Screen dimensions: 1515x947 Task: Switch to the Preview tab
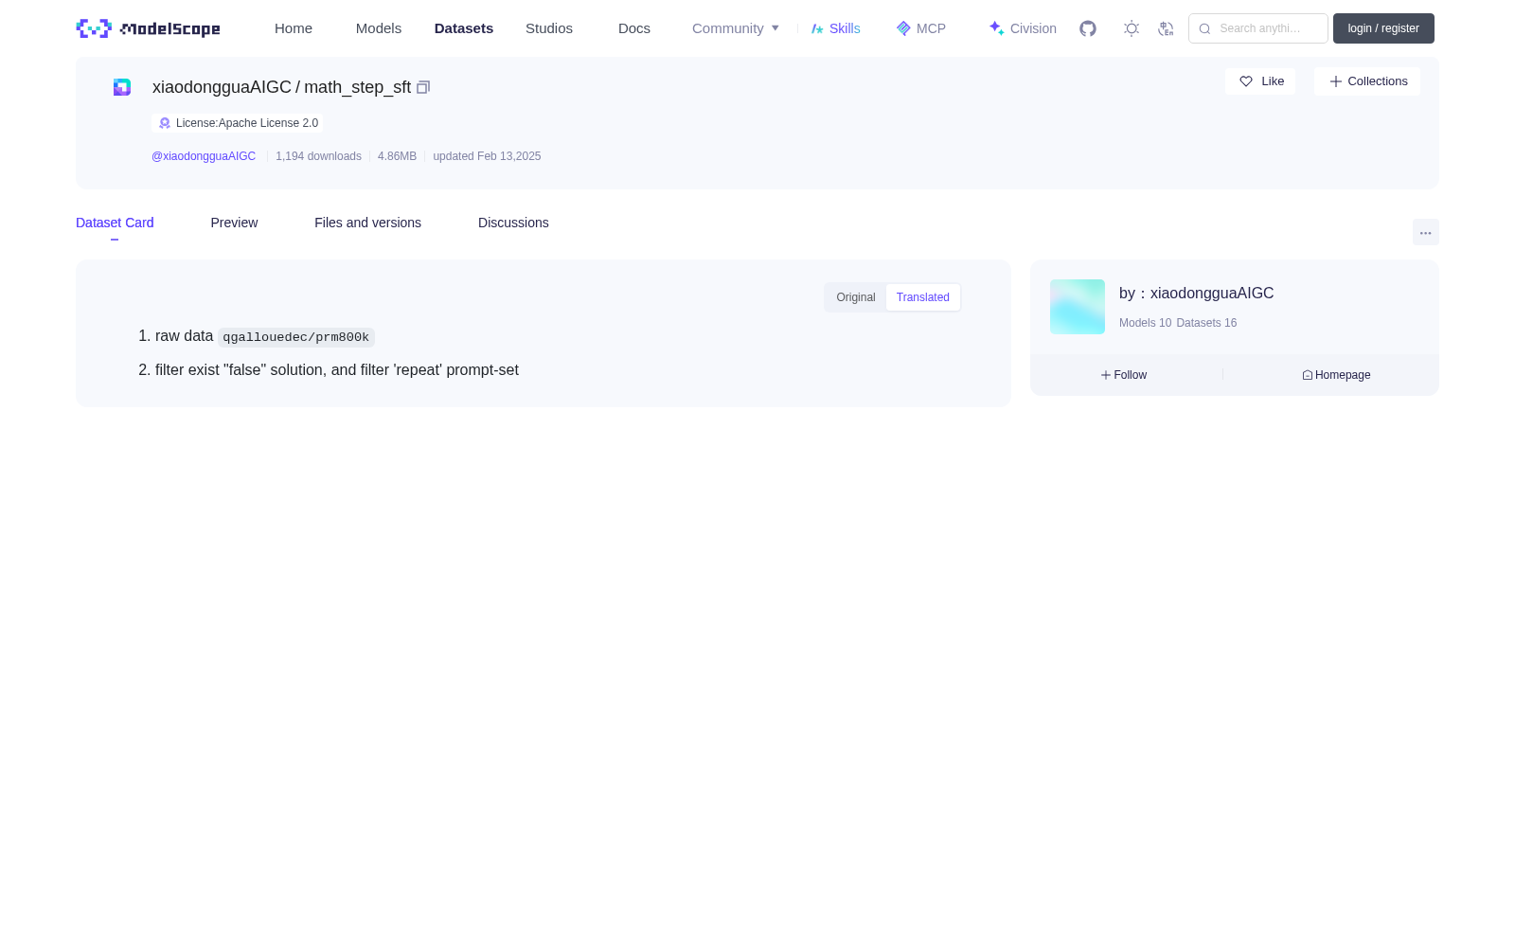234,223
